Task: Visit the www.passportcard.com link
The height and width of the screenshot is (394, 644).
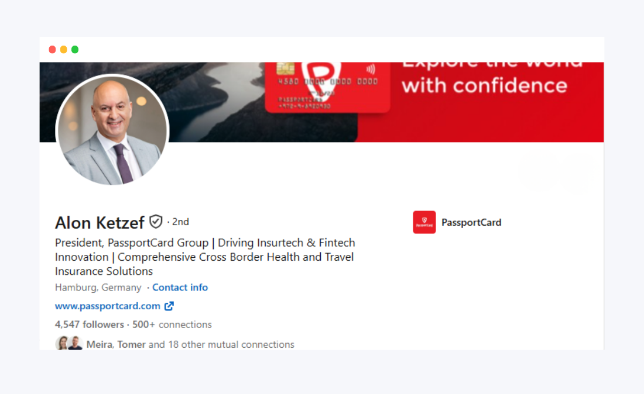Action: (x=108, y=306)
